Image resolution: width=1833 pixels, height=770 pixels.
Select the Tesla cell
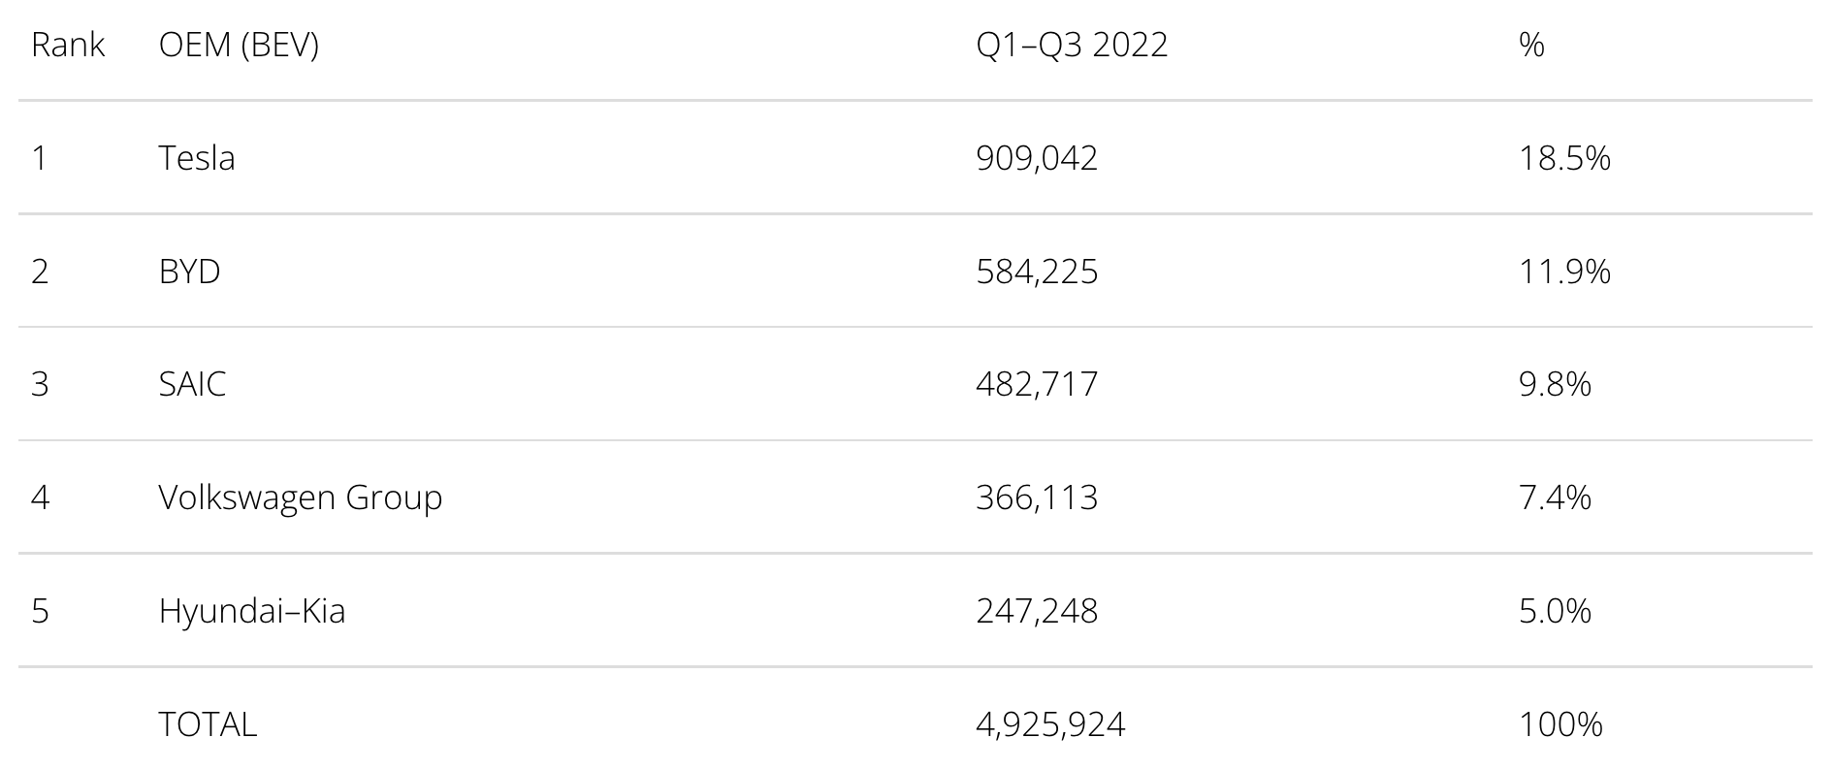197,157
